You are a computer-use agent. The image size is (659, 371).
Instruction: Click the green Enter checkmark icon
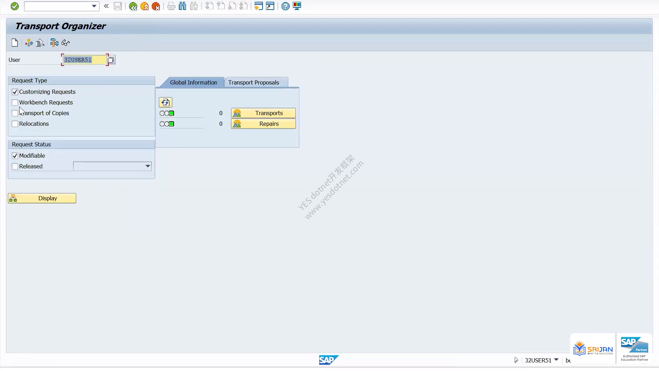pos(14,6)
